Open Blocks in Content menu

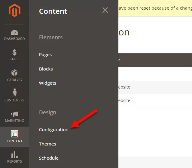pyautogui.click(x=46, y=69)
